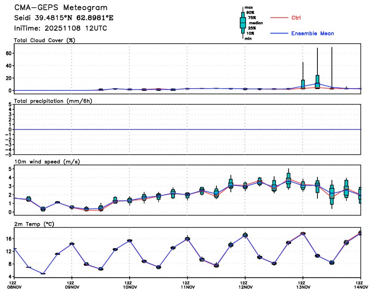Click the InitTime: 20251108 12UTC label
This screenshot has width=373, height=294.
click(61, 28)
